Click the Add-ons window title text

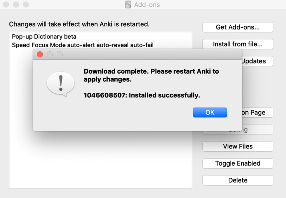pos(147,5)
